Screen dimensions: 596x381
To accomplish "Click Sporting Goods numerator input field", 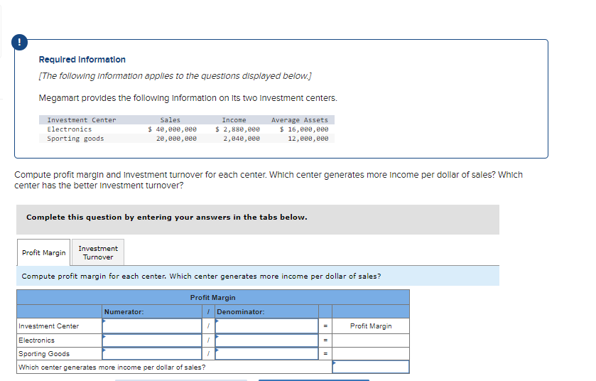I will [152, 353].
